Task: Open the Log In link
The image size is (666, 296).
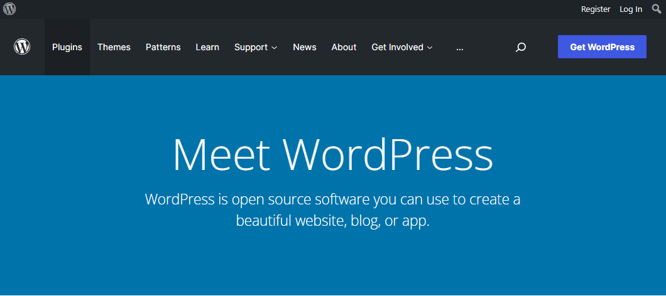Action: click(x=631, y=9)
